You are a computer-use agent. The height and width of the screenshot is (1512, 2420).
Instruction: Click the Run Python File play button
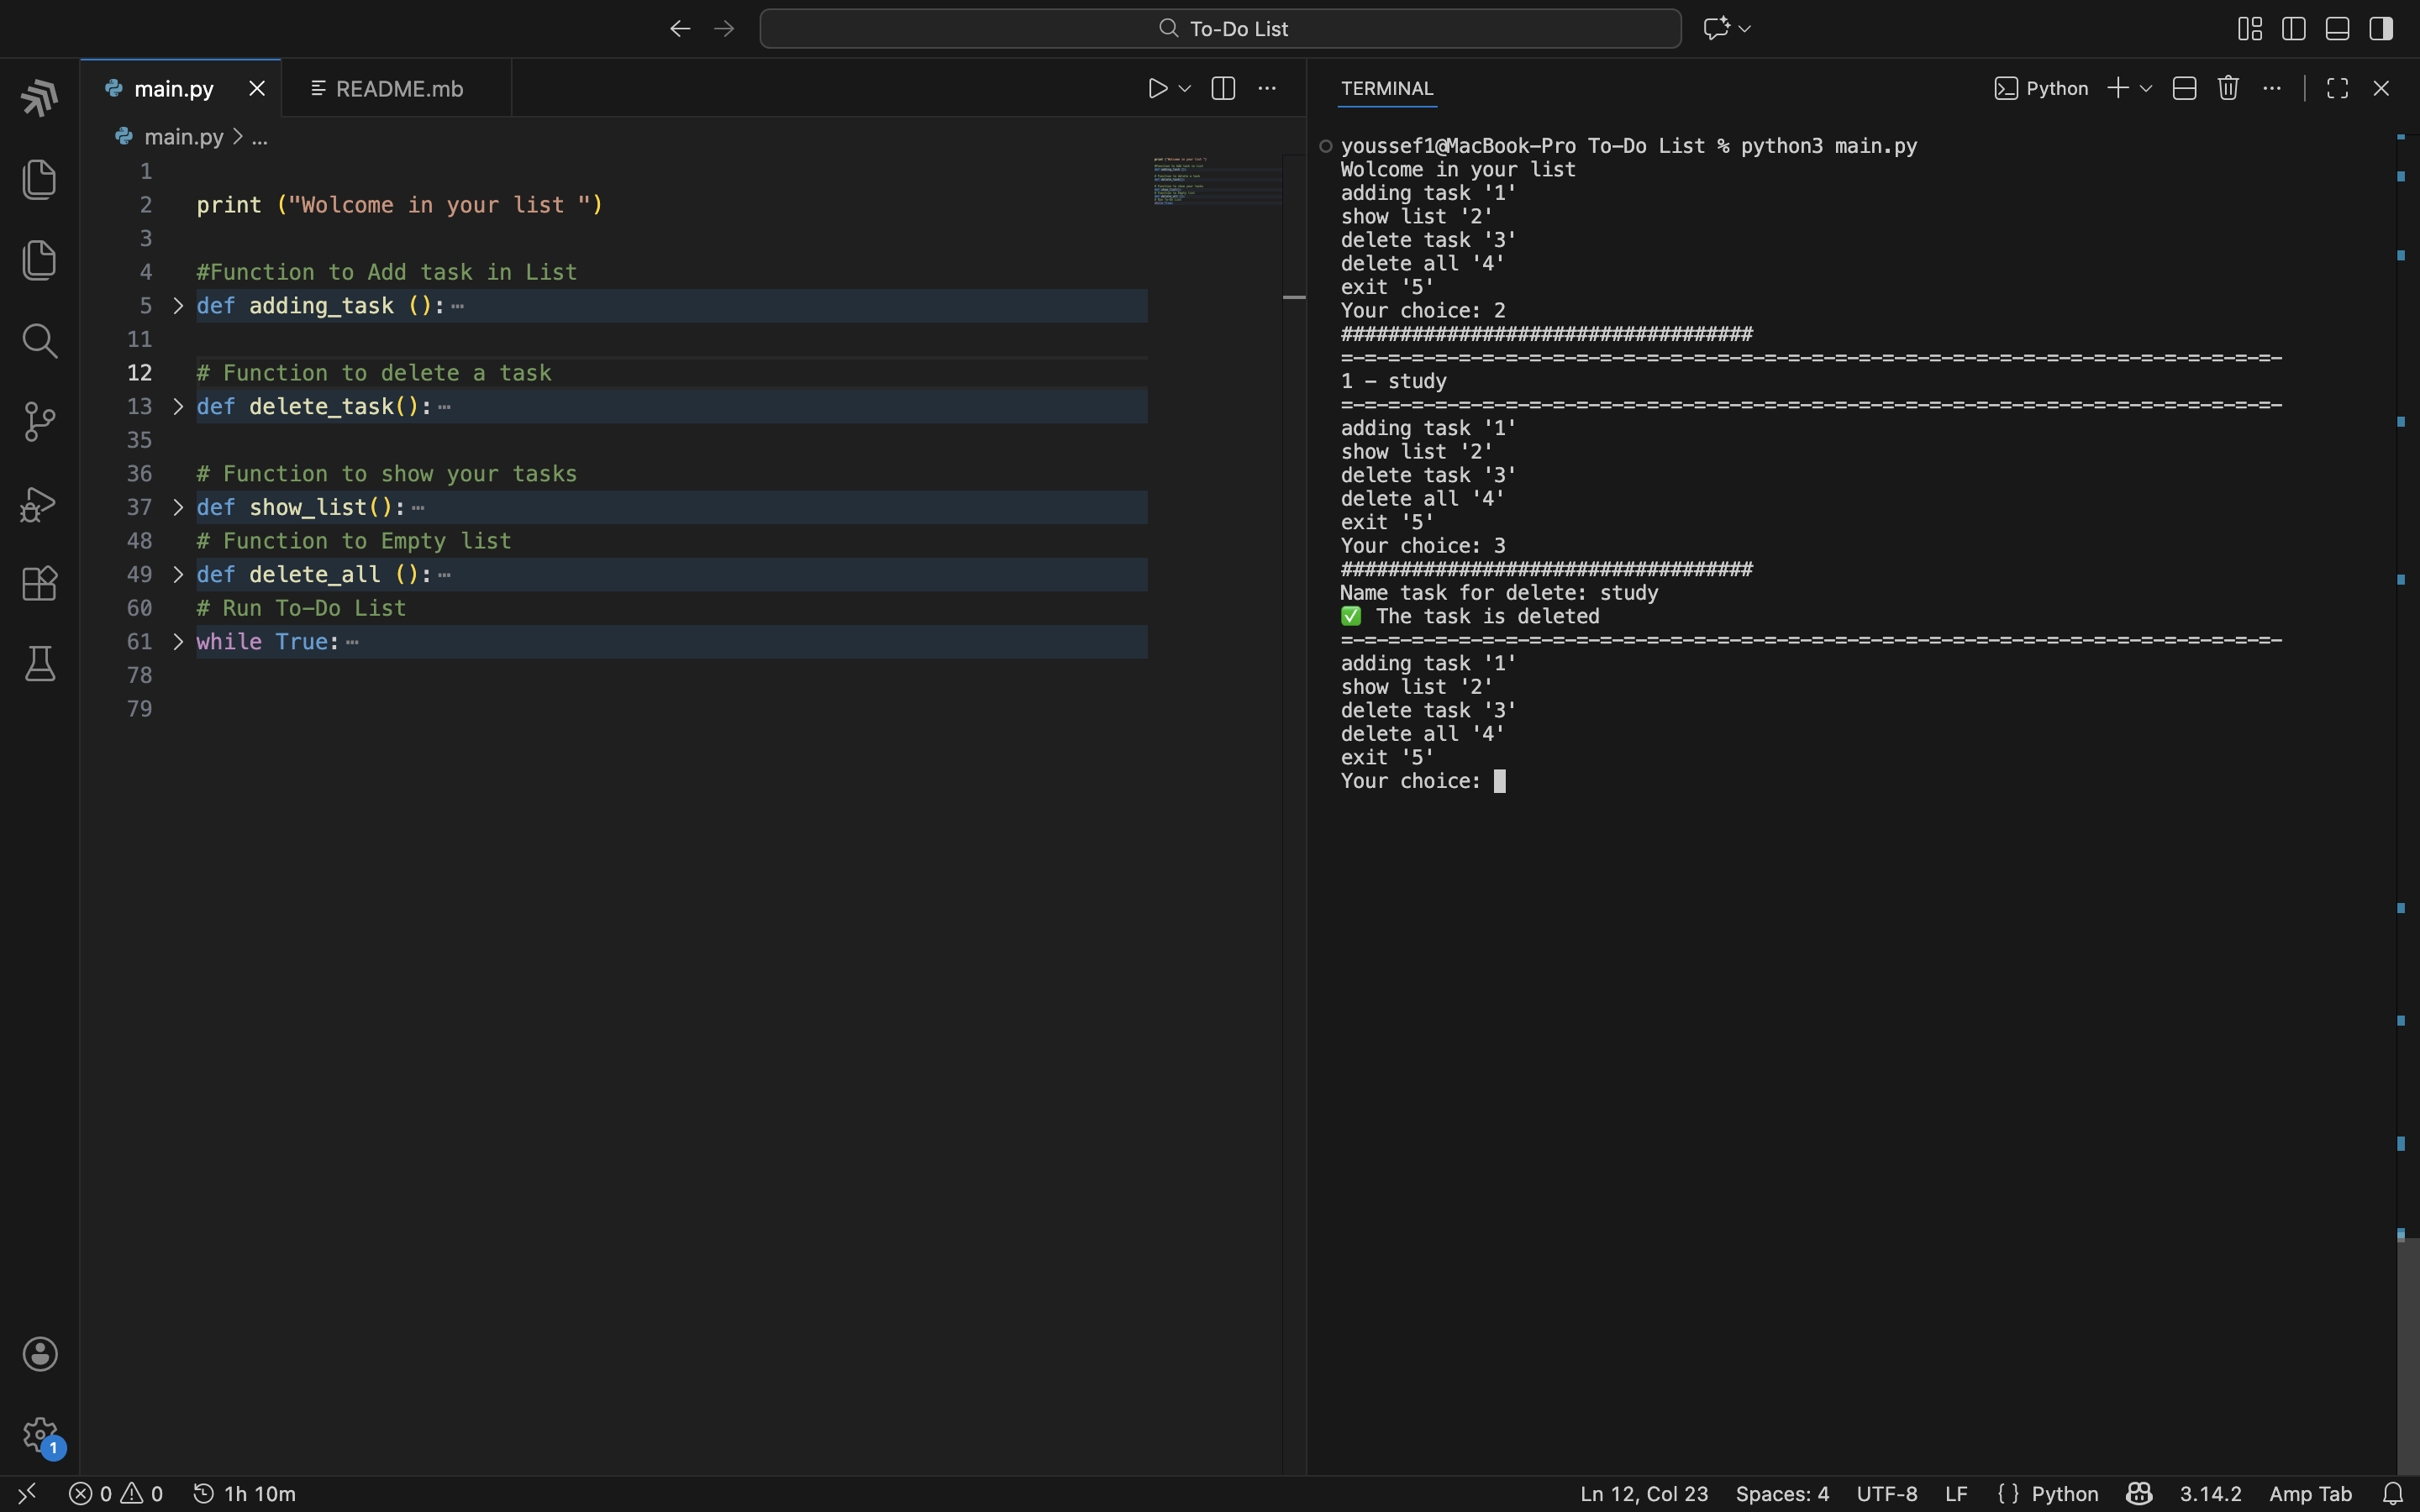click(x=1157, y=89)
